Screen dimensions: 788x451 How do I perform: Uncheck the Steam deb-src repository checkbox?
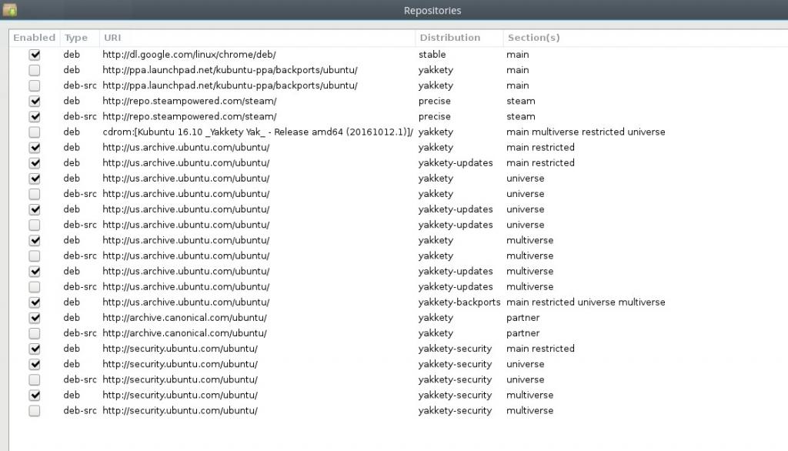tap(34, 117)
